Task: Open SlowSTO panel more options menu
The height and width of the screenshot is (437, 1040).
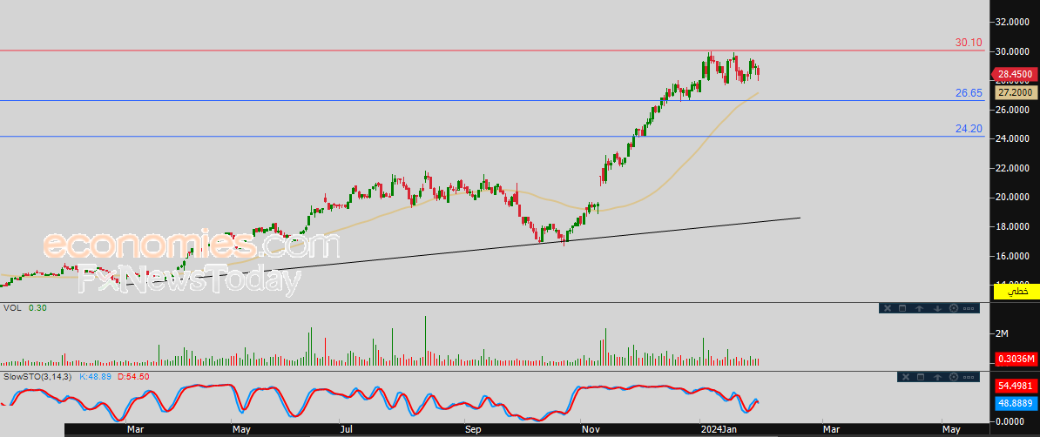Action: (x=969, y=377)
